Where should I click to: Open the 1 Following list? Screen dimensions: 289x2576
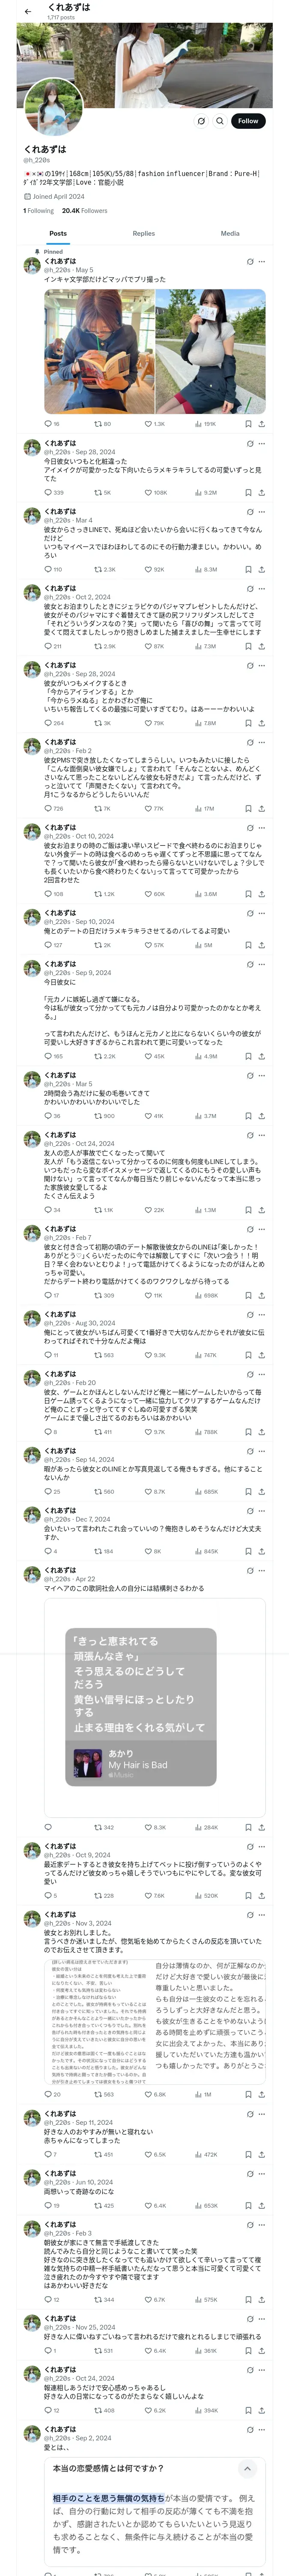(x=38, y=211)
